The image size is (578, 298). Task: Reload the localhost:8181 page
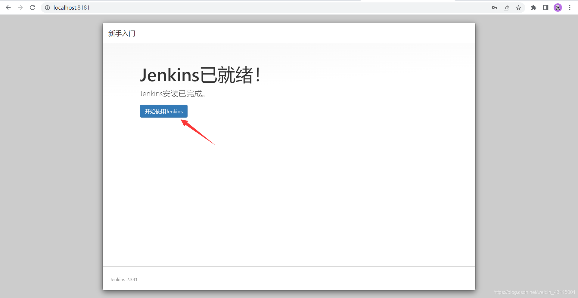[x=33, y=8]
